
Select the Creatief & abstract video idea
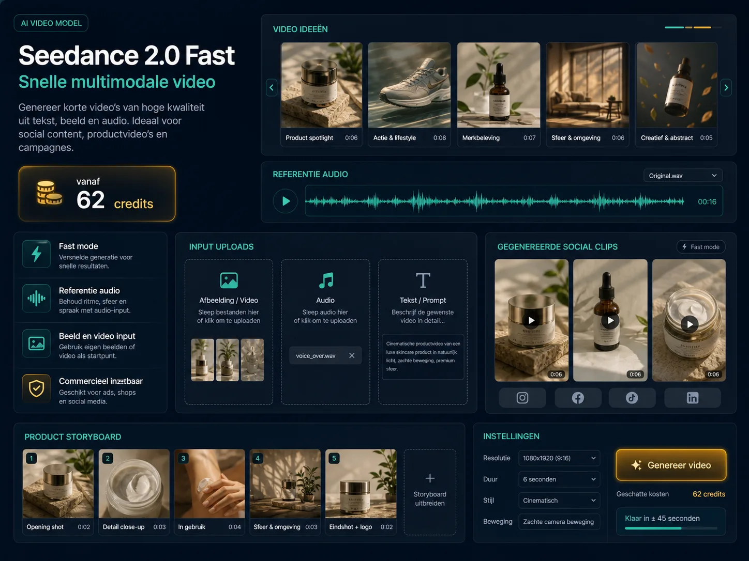[677, 95]
